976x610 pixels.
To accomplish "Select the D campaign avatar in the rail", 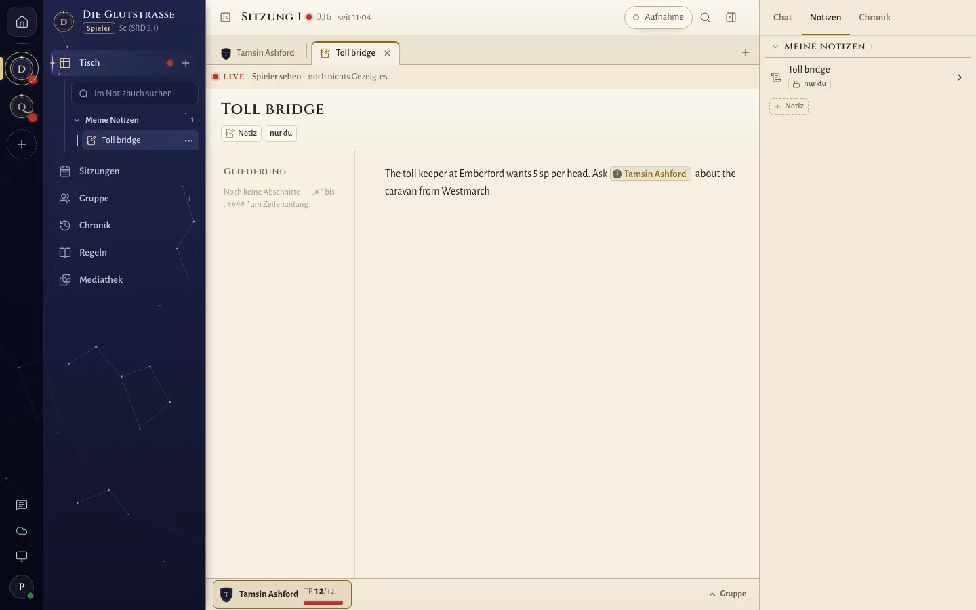I will click(x=22, y=68).
